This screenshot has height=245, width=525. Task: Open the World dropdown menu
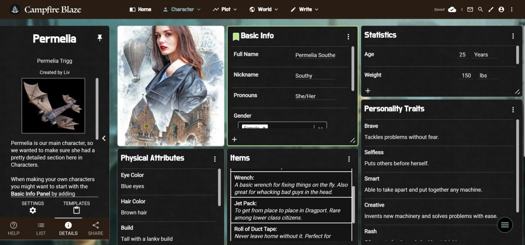pyautogui.click(x=264, y=10)
